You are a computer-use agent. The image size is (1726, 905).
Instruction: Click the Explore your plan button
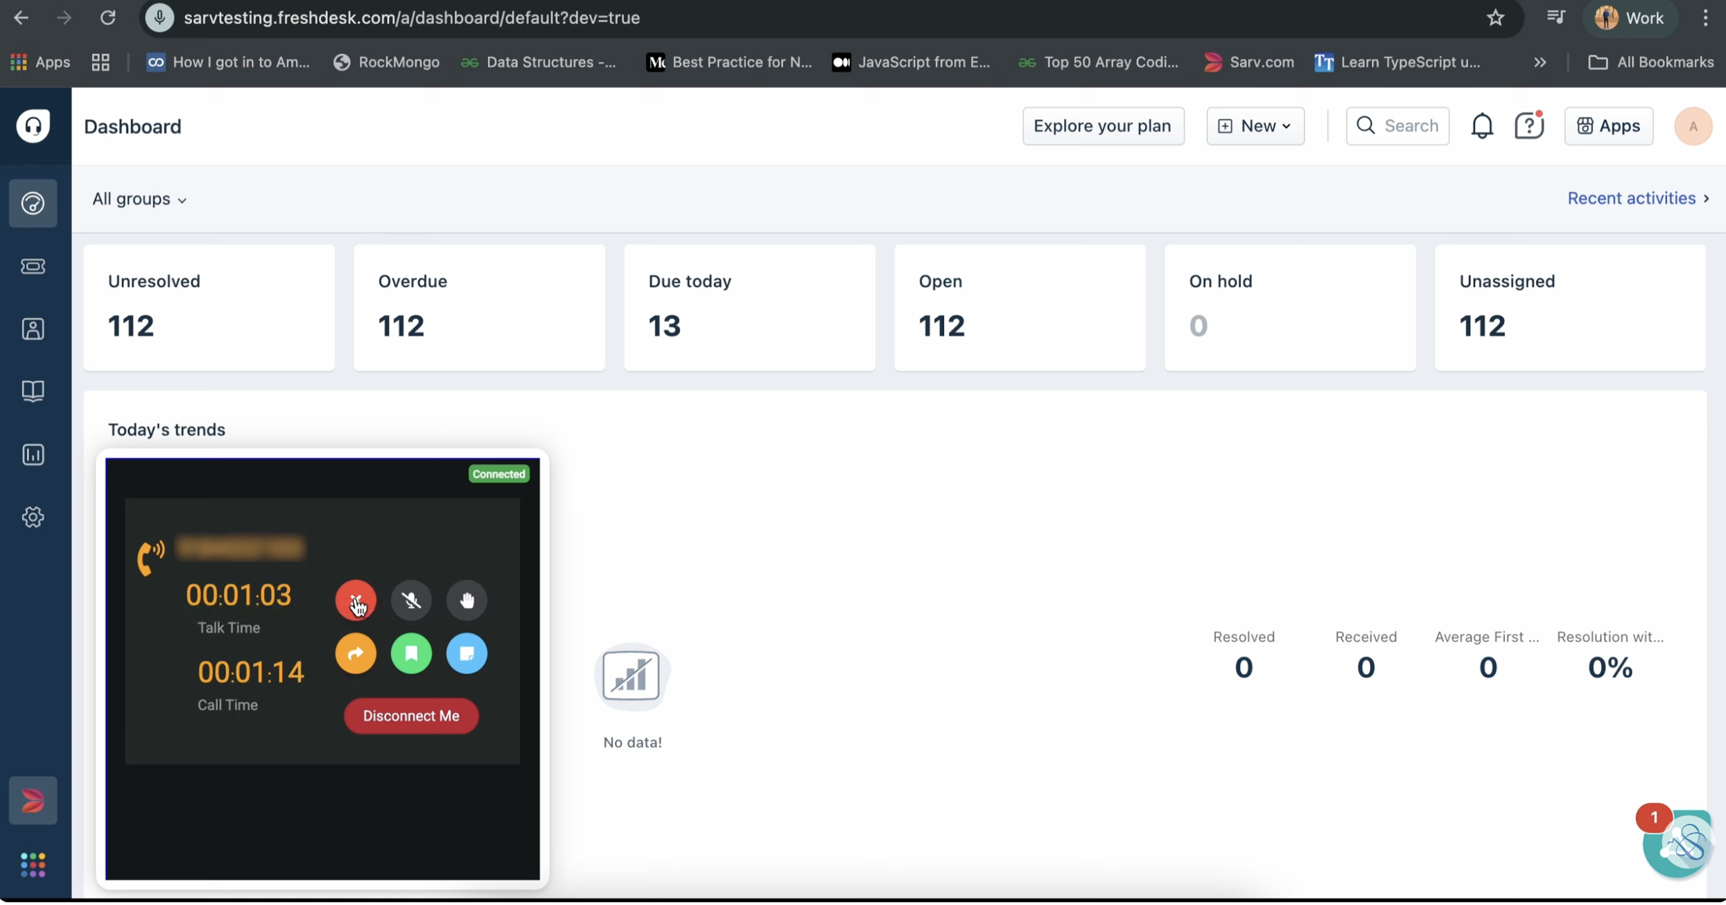click(x=1102, y=126)
